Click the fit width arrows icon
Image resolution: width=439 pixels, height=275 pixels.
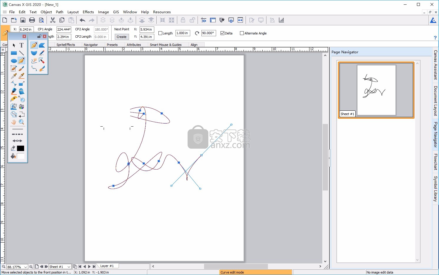pyautogui.click(x=240, y=20)
